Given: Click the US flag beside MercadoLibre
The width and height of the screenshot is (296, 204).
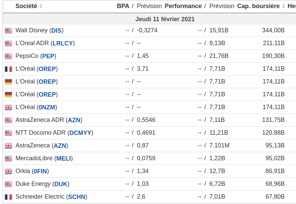Looking at the screenshot, I should coord(8,159).
